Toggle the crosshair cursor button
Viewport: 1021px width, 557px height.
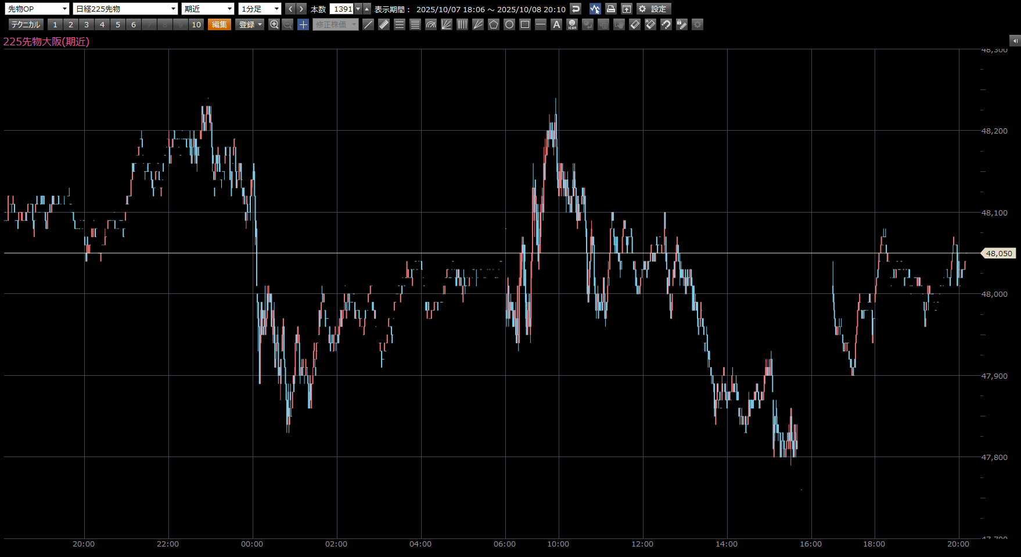303,24
